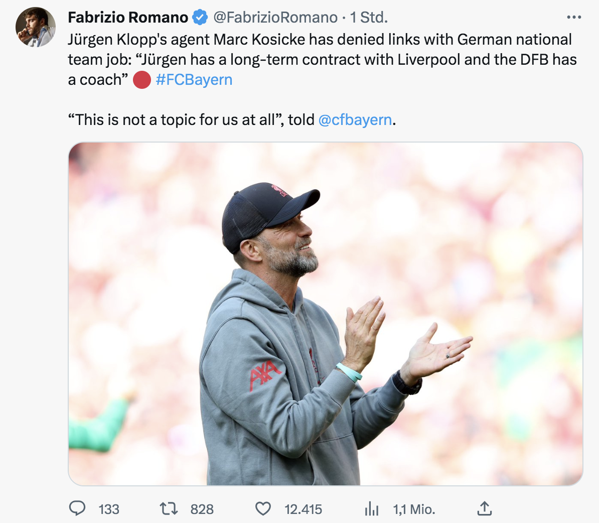
Task: Open the three-dot more options menu
Action: point(574,18)
